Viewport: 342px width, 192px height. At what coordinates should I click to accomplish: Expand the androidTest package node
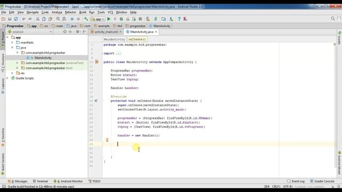point(18,63)
